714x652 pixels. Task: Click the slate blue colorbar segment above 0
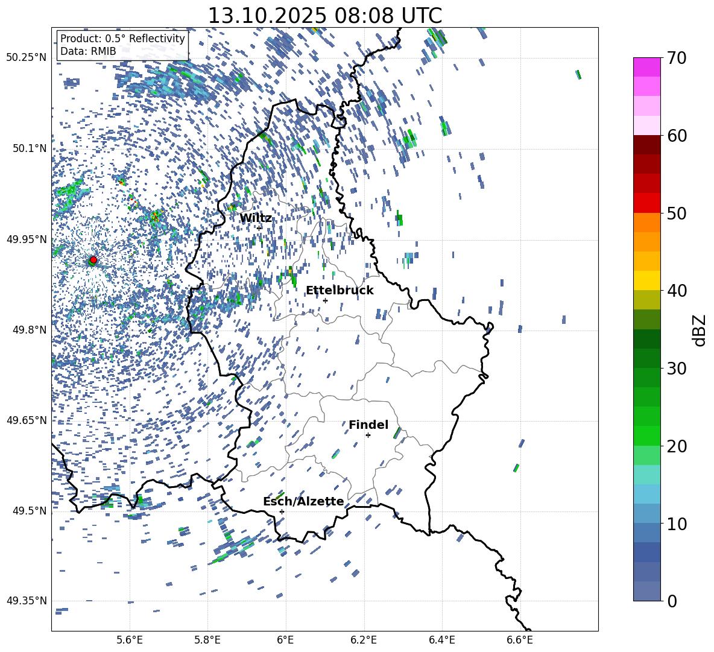(646, 591)
